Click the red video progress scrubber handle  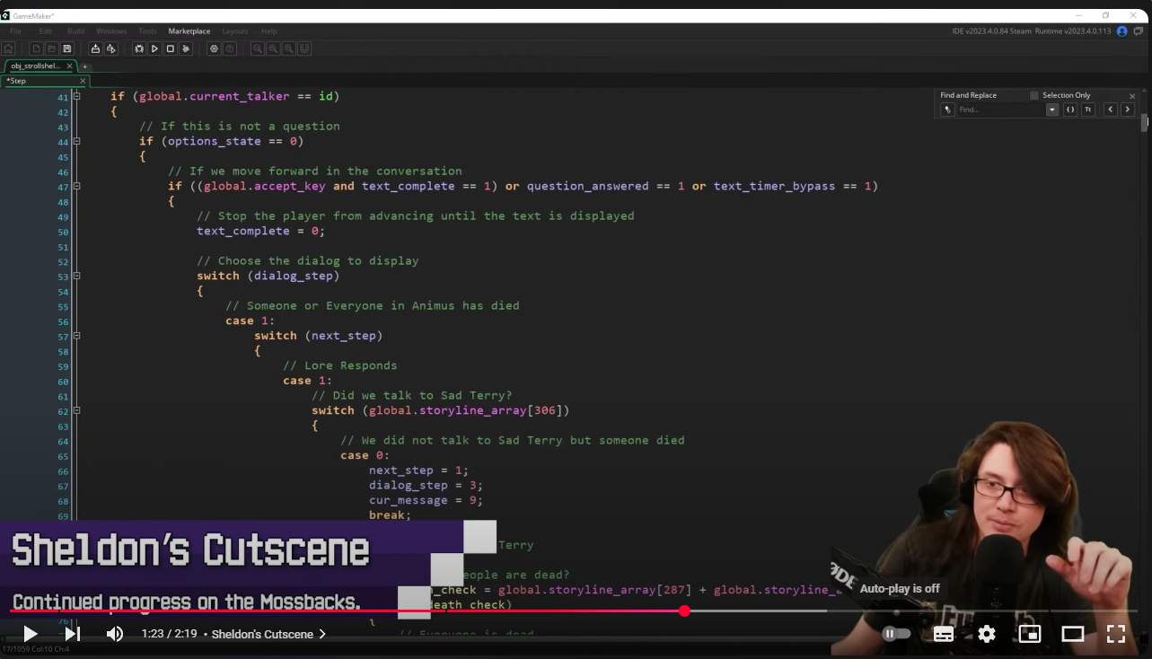684,611
